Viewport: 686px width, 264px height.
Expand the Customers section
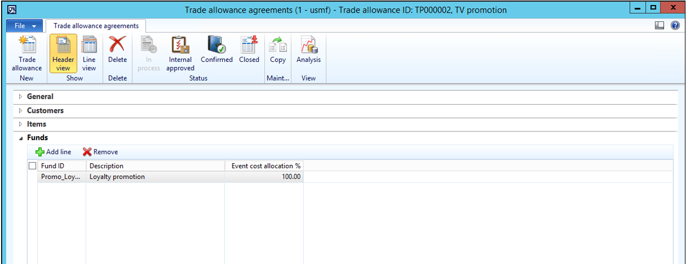pos(45,111)
